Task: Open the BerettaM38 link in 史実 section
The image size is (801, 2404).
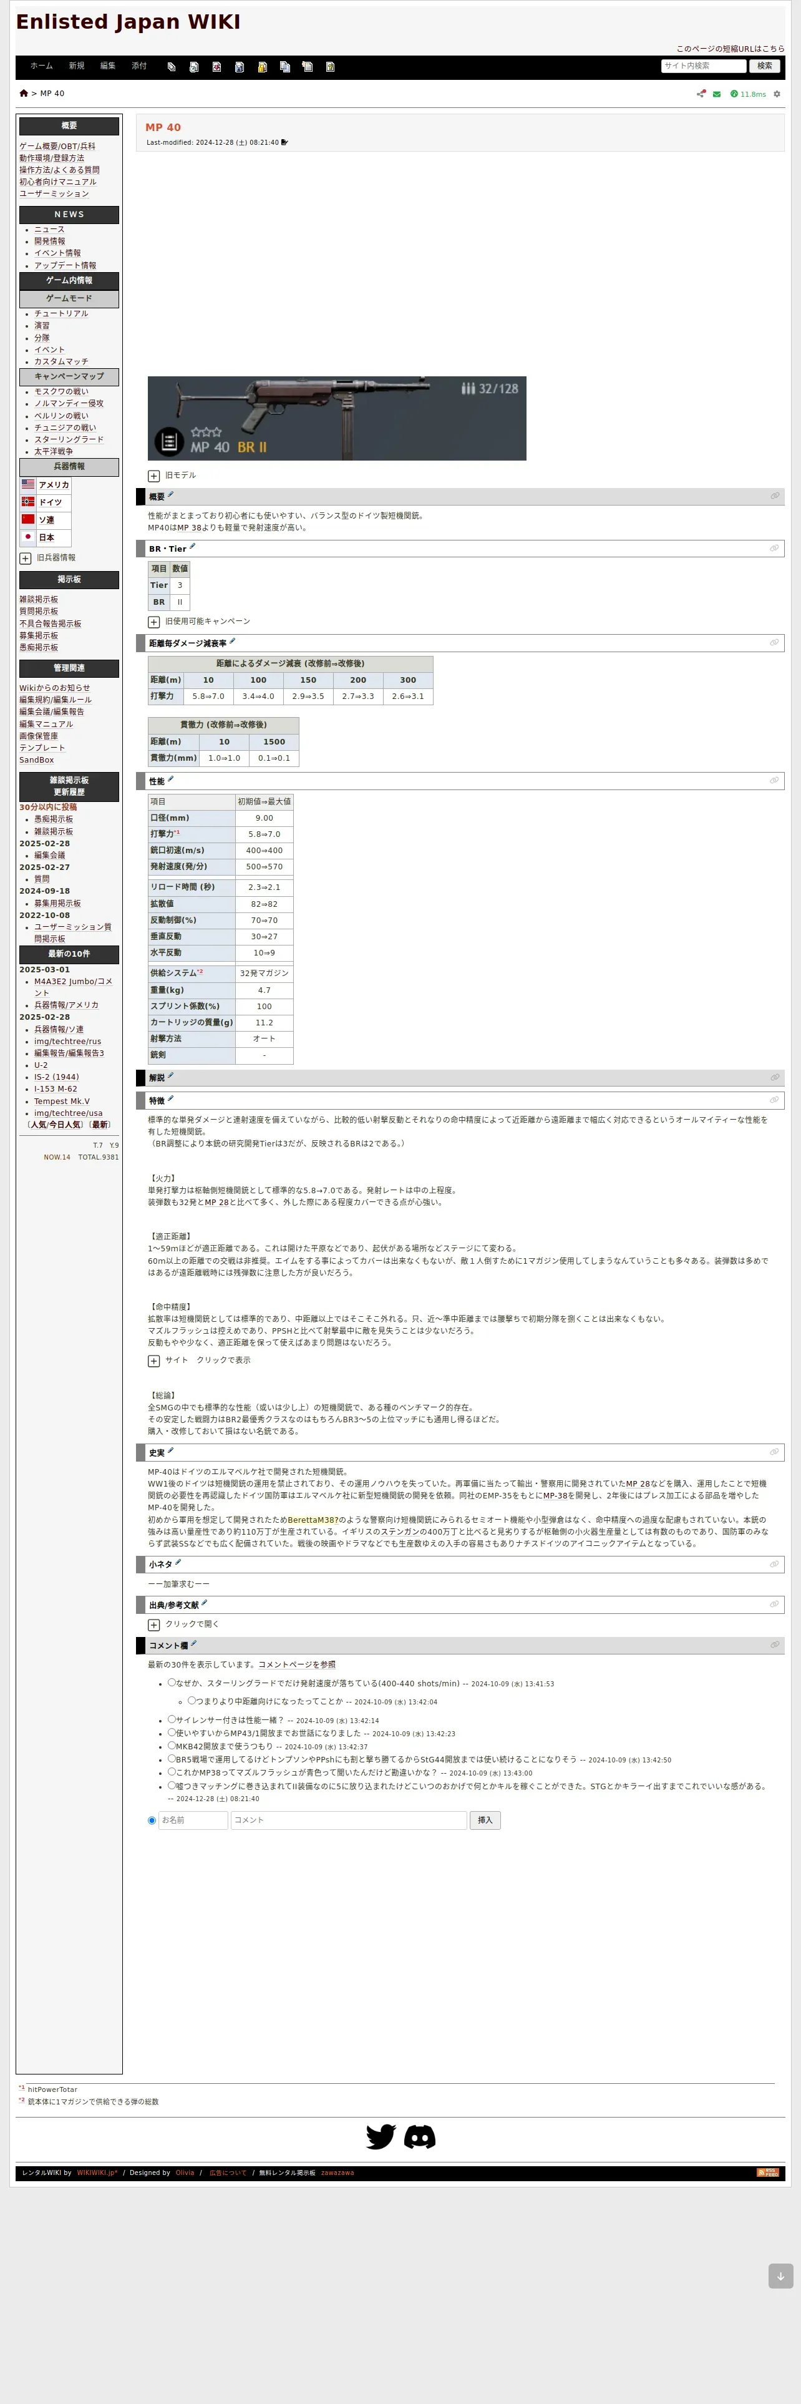Action: click(x=313, y=1520)
